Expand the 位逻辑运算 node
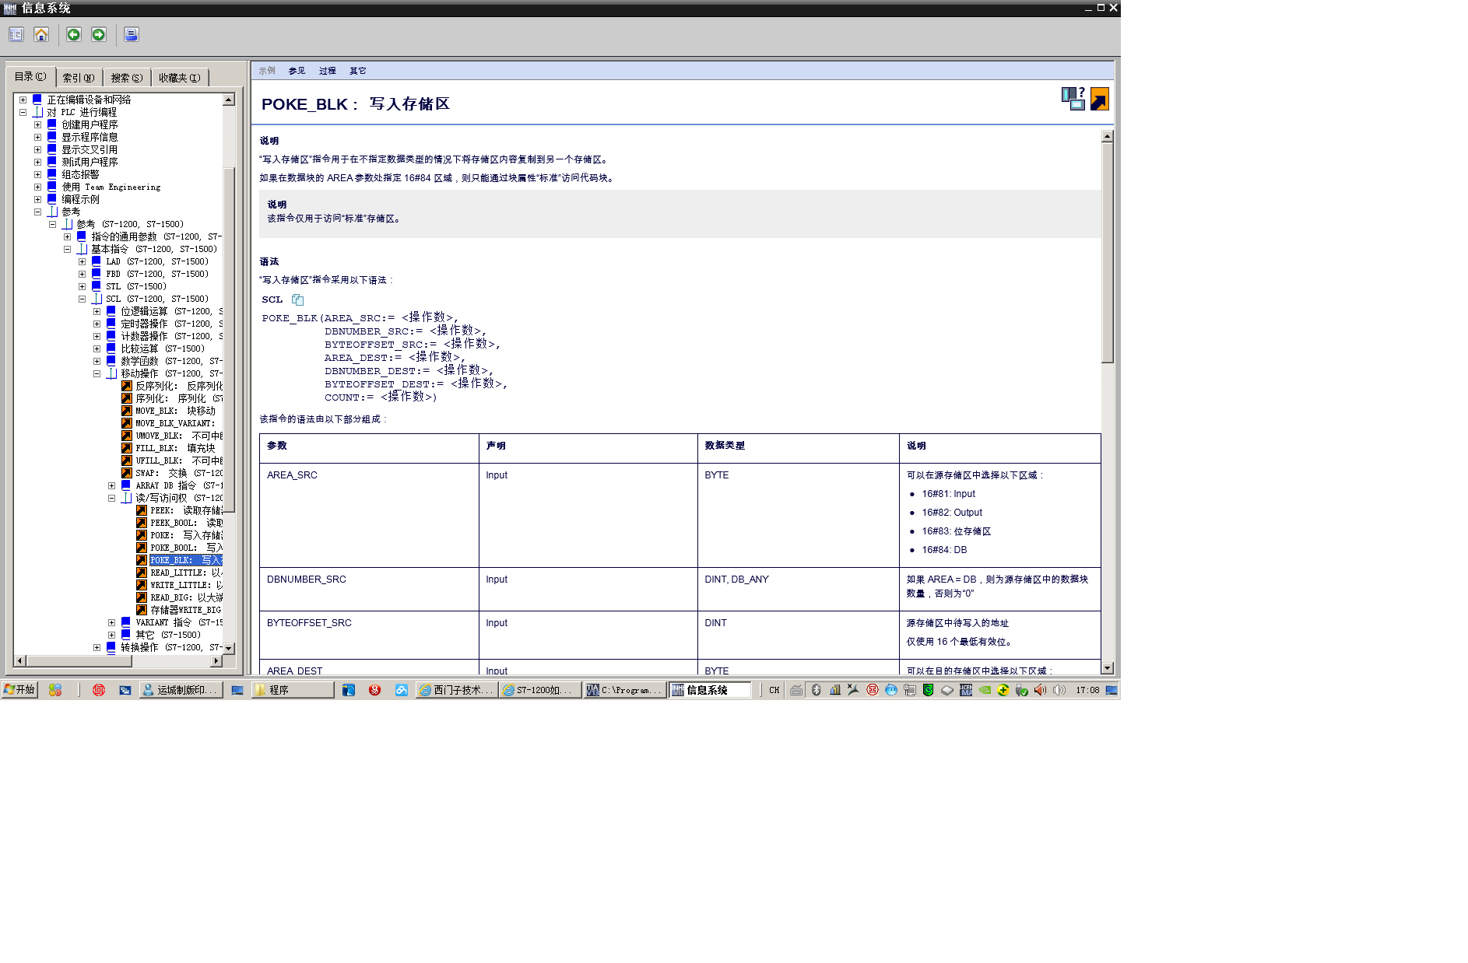 97,311
